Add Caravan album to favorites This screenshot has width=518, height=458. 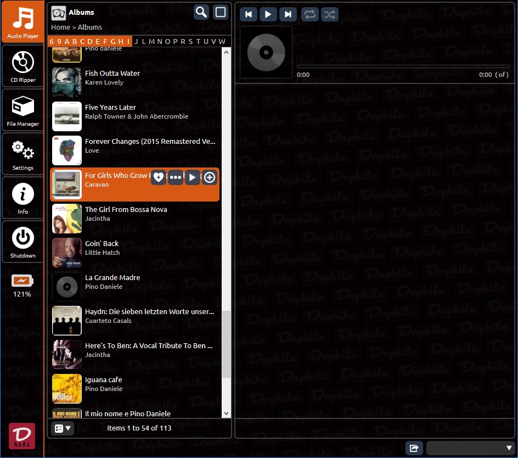pyautogui.click(x=159, y=177)
